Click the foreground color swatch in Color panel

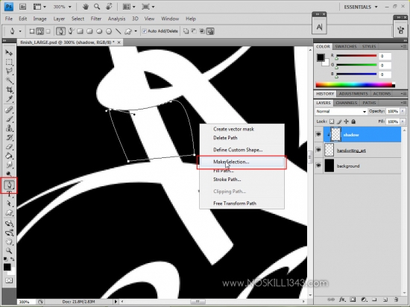pos(321,57)
